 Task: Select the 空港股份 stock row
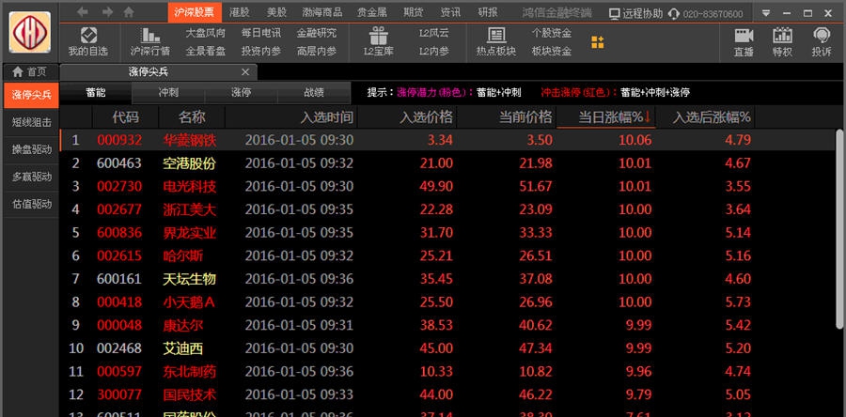coord(446,162)
